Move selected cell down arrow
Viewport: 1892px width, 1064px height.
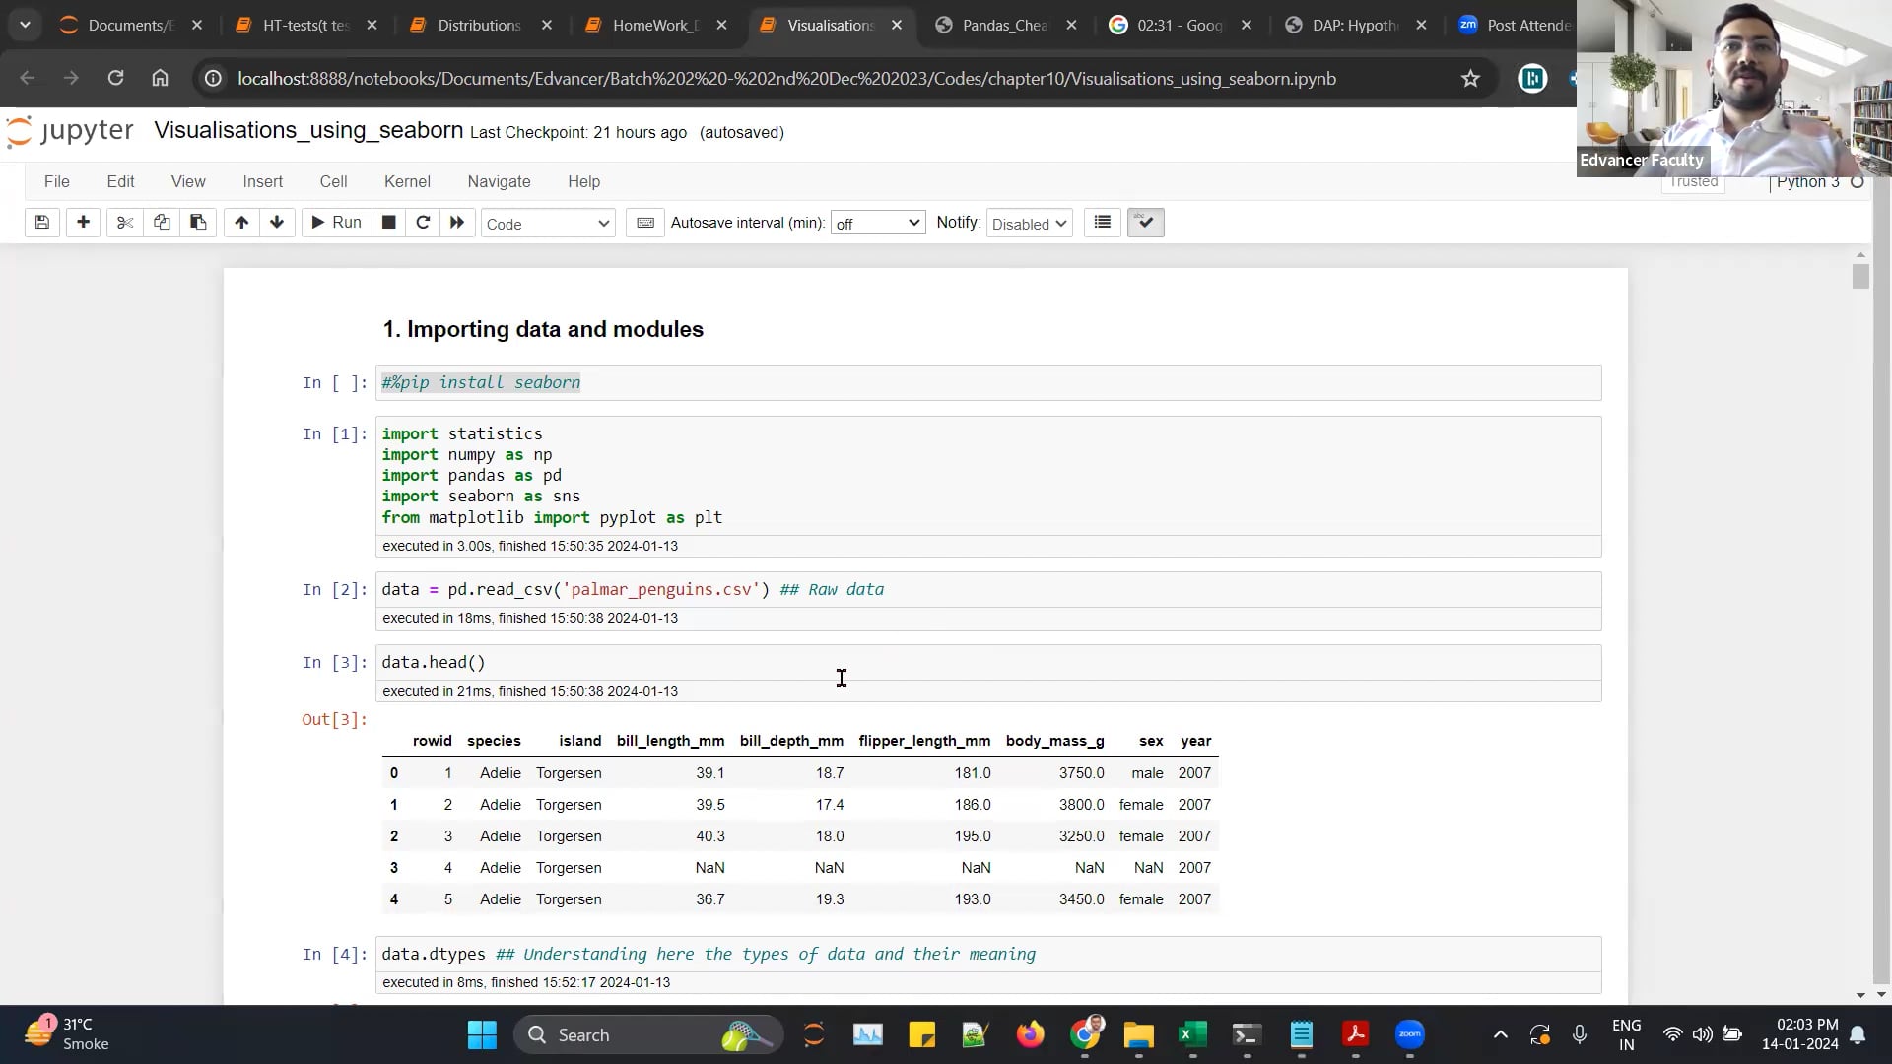click(277, 223)
